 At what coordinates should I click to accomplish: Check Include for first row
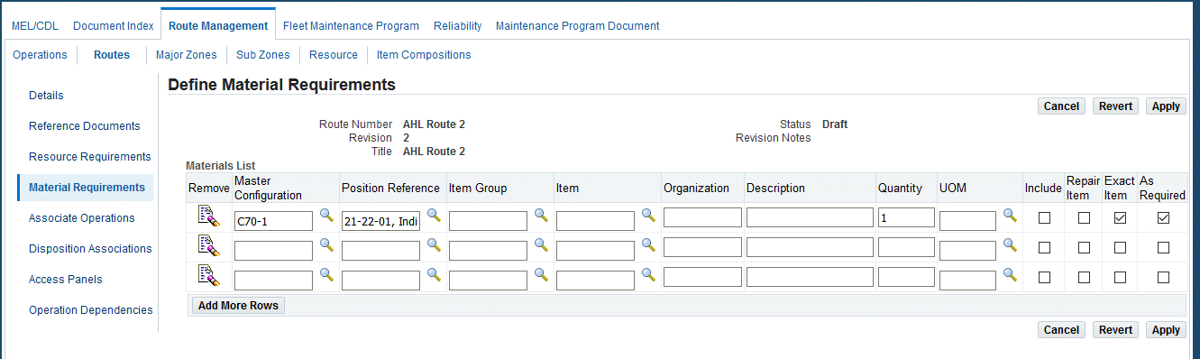1044,217
